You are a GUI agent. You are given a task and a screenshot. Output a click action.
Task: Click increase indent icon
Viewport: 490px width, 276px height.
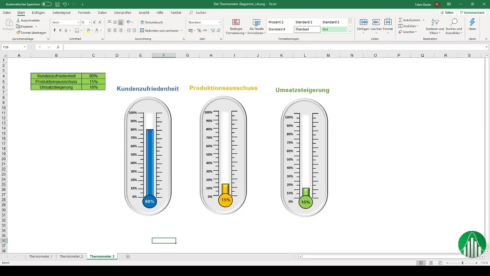[134, 30]
